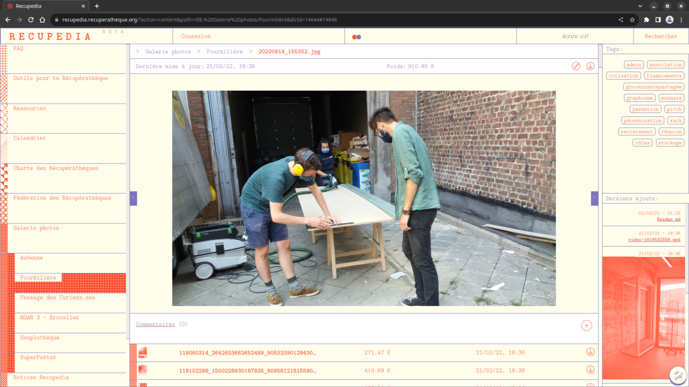Reload the page in the browser

click(x=31, y=20)
